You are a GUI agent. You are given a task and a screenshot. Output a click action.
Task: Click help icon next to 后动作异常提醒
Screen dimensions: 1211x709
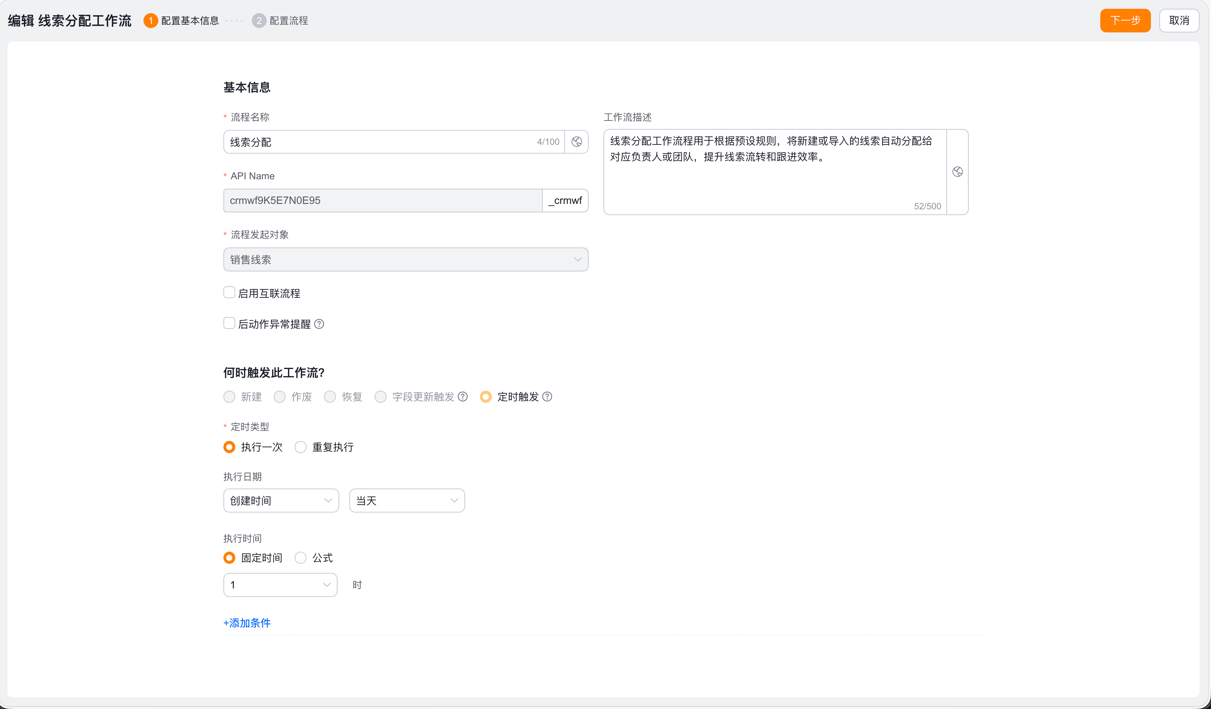319,324
